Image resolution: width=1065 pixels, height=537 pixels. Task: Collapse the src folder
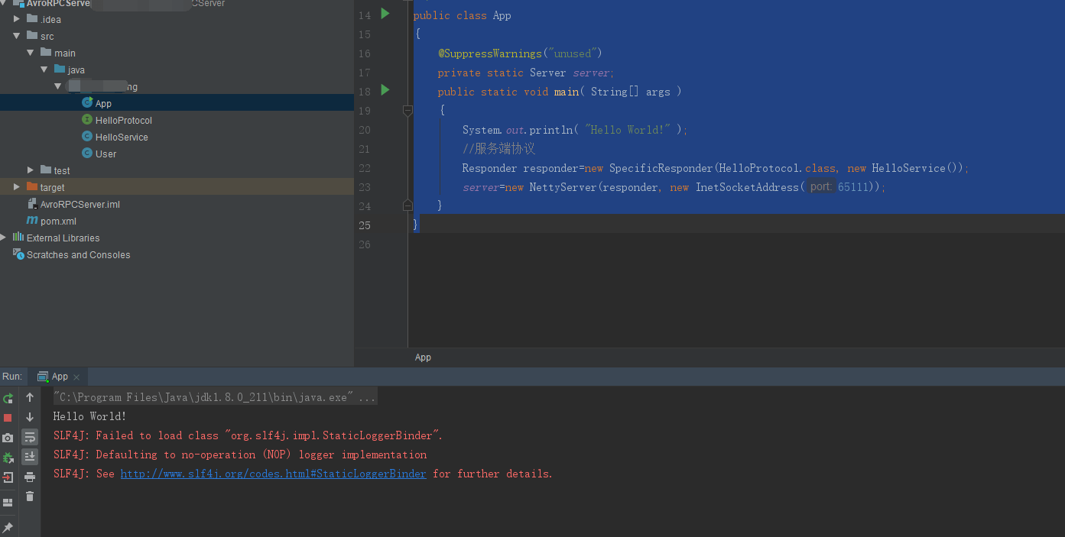coord(17,36)
